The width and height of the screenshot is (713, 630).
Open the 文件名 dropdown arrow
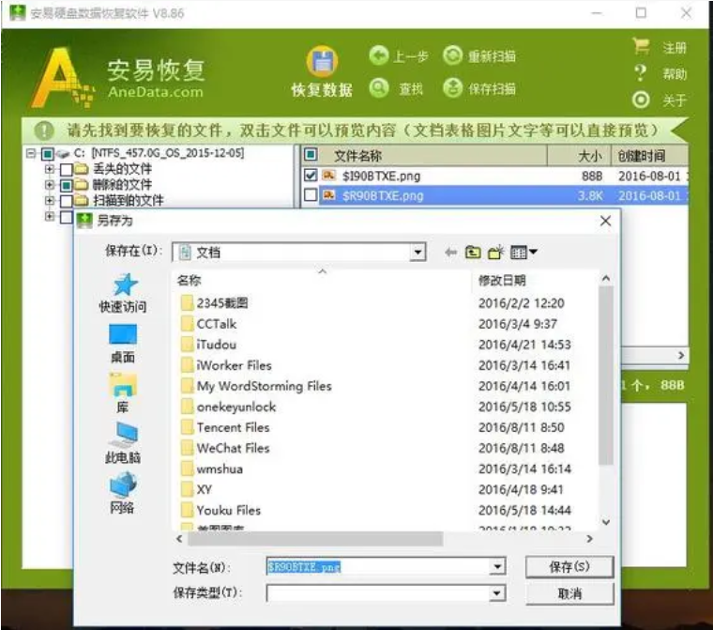click(497, 567)
